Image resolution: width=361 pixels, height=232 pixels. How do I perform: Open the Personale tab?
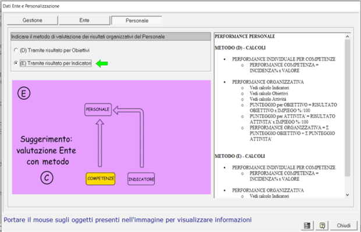click(x=137, y=20)
